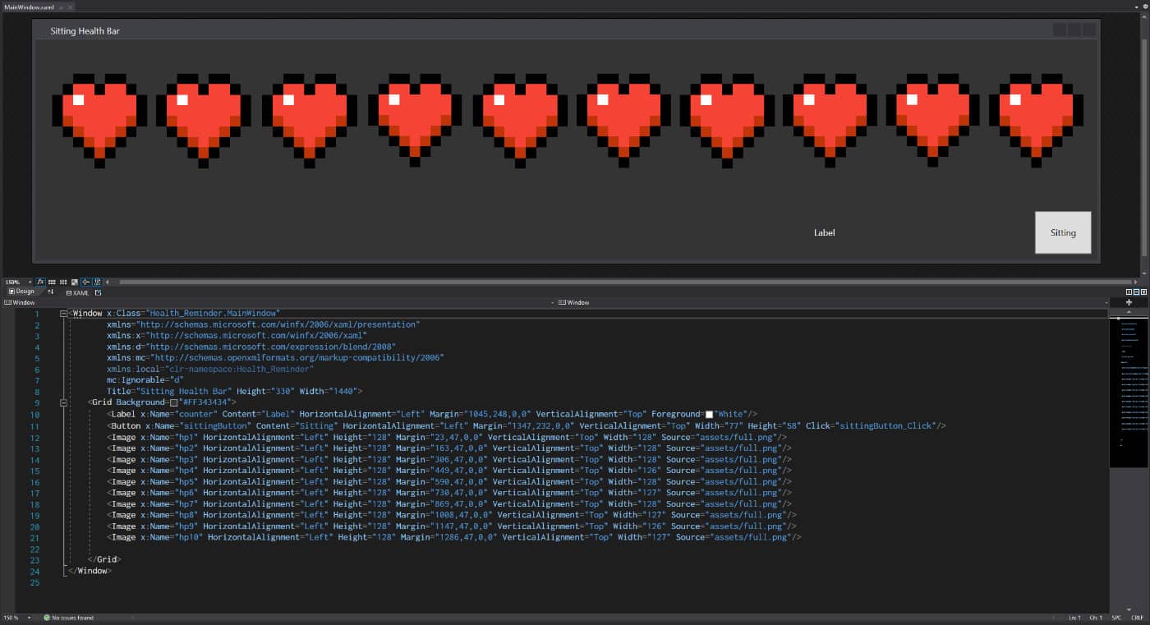Click the swap panes arrows icon
Image resolution: width=1150 pixels, height=625 pixels.
tap(50, 292)
